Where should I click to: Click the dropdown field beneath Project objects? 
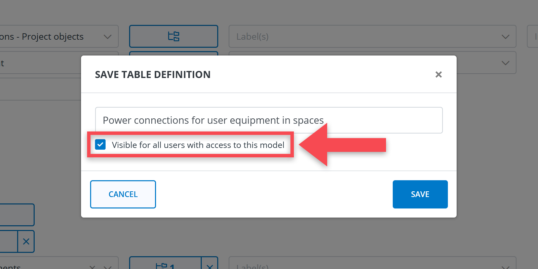pos(40,63)
